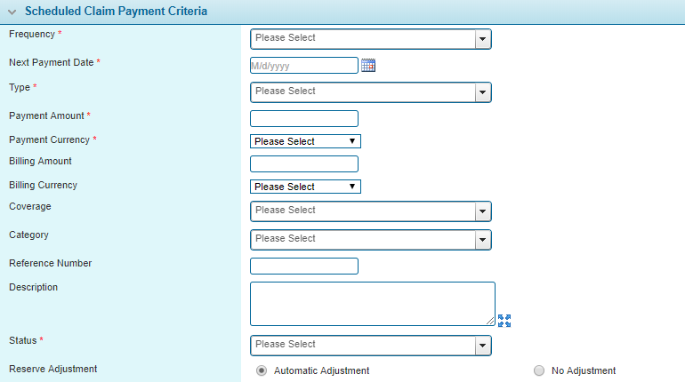Collapse the Scheduled Claim Payment Criteria section
The image size is (685, 382).
pos(12,12)
